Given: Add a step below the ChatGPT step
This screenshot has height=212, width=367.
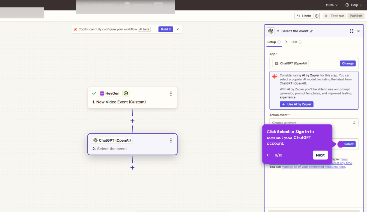Looking at the screenshot, I should tap(132, 168).
